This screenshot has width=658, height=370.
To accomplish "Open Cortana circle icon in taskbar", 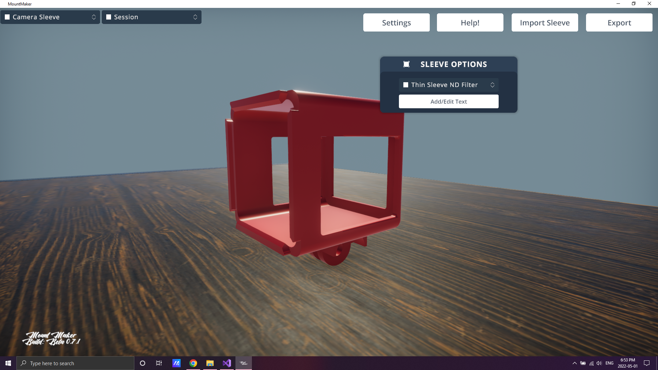I will point(143,363).
